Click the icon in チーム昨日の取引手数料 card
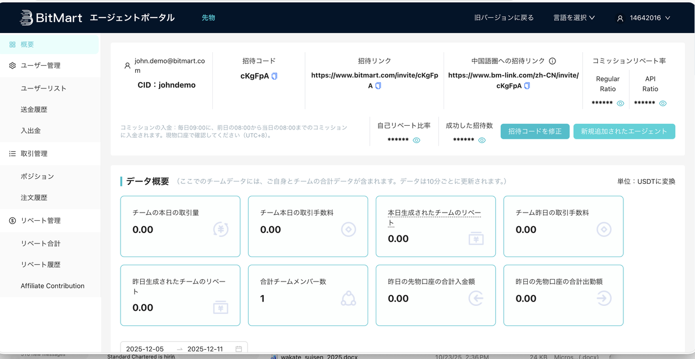The image size is (695, 359). (x=604, y=229)
